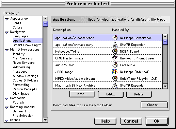This screenshot has width=176, height=129.
Task: Collapse the Navigator category
Action: pos(7,33)
